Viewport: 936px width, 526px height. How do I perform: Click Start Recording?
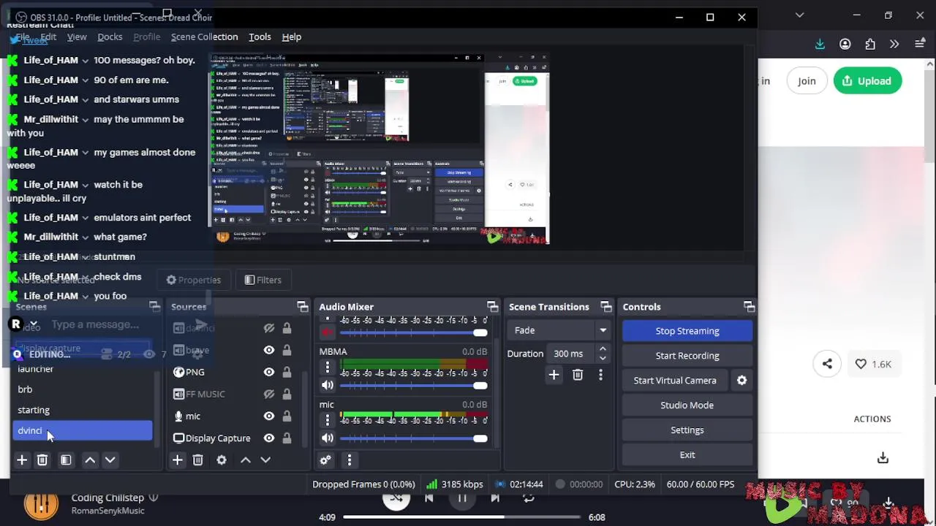click(687, 356)
